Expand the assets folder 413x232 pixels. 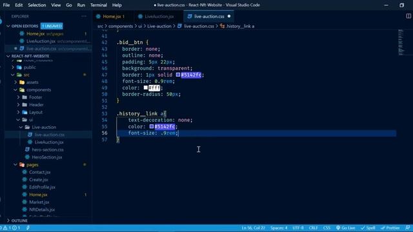tap(32, 82)
